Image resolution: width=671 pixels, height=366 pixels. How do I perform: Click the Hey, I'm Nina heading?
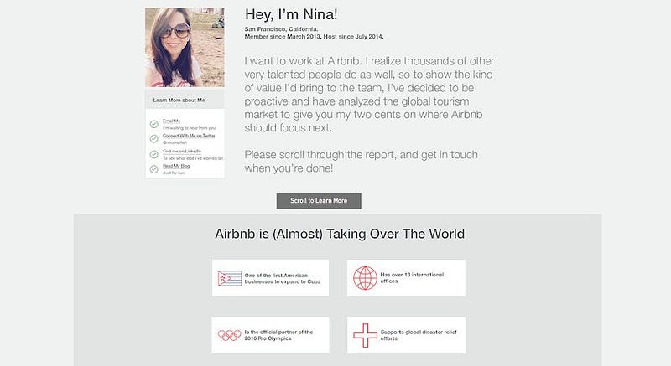[x=291, y=14]
